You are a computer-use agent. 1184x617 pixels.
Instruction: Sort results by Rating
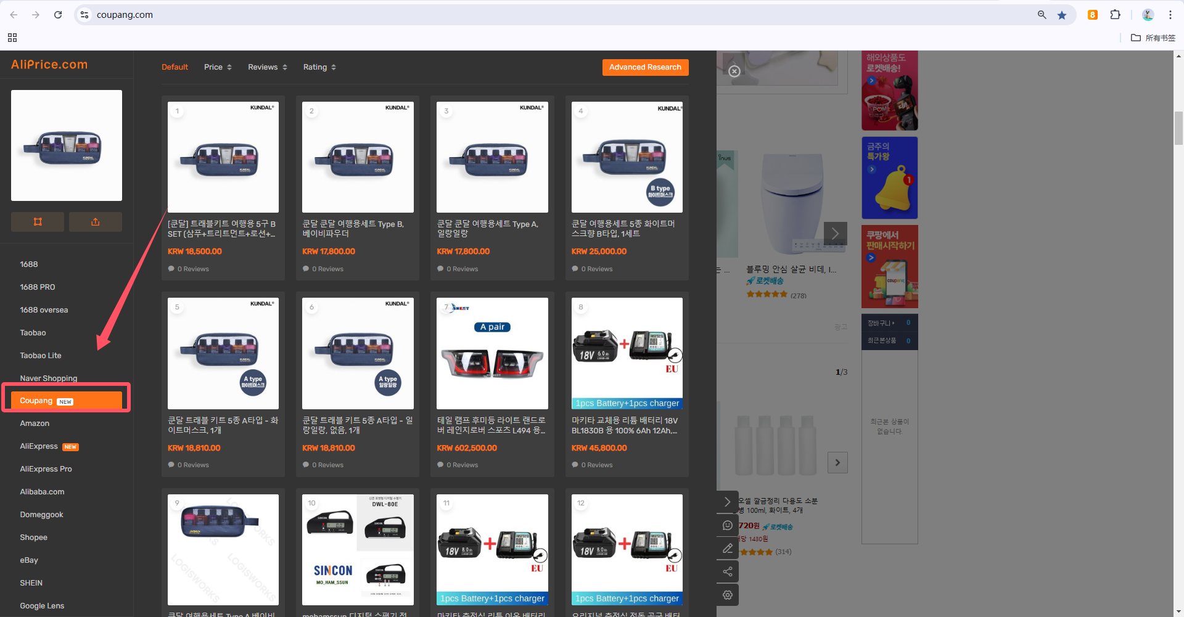pyautogui.click(x=319, y=67)
